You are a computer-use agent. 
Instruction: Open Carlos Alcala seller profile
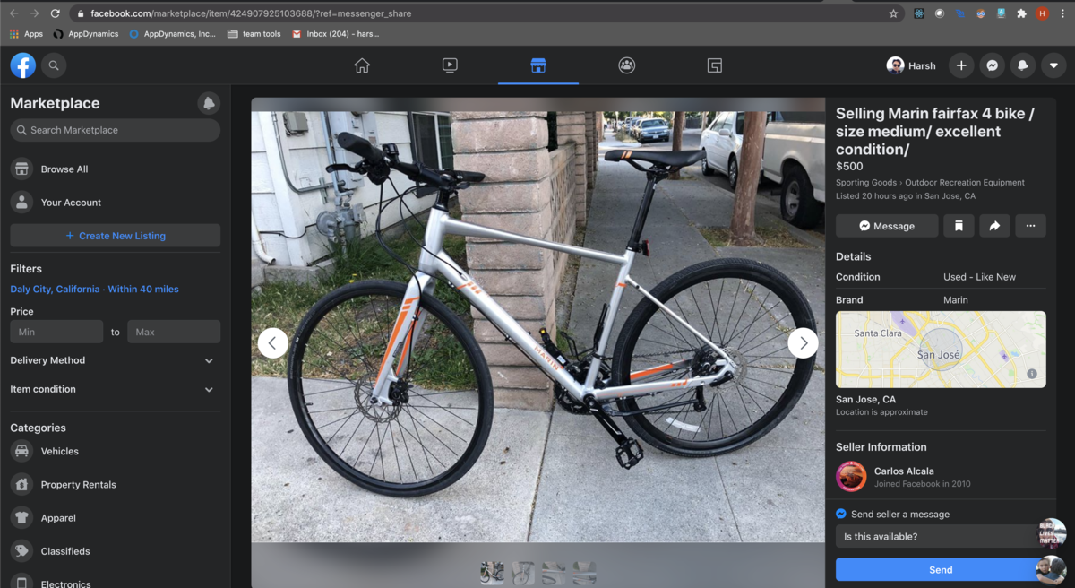tap(904, 471)
